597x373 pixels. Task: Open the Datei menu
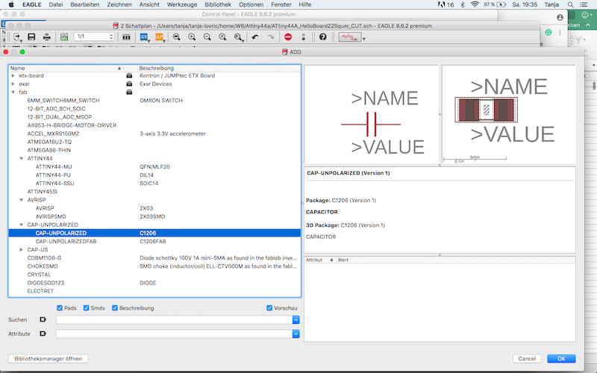pyautogui.click(x=56, y=4)
